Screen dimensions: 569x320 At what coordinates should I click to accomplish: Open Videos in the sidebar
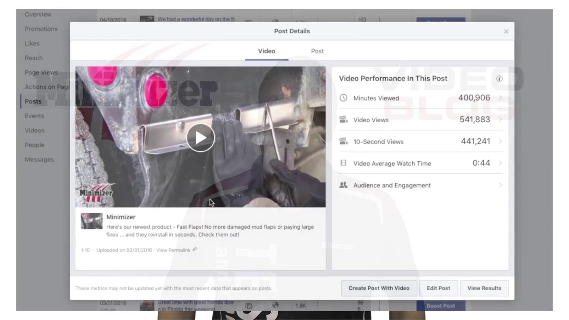(x=35, y=131)
